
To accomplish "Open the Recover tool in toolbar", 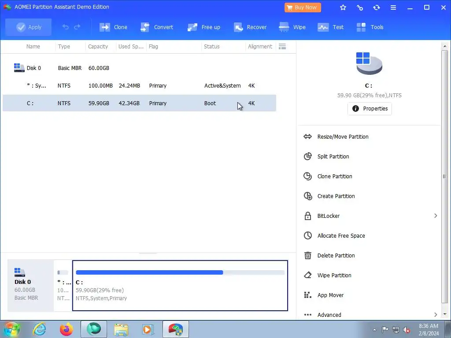I will coord(250,27).
